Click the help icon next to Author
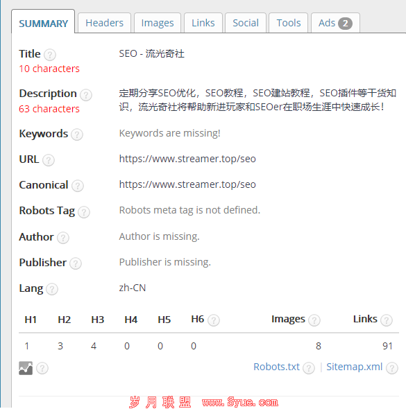406x409 pixels. [63, 238]
